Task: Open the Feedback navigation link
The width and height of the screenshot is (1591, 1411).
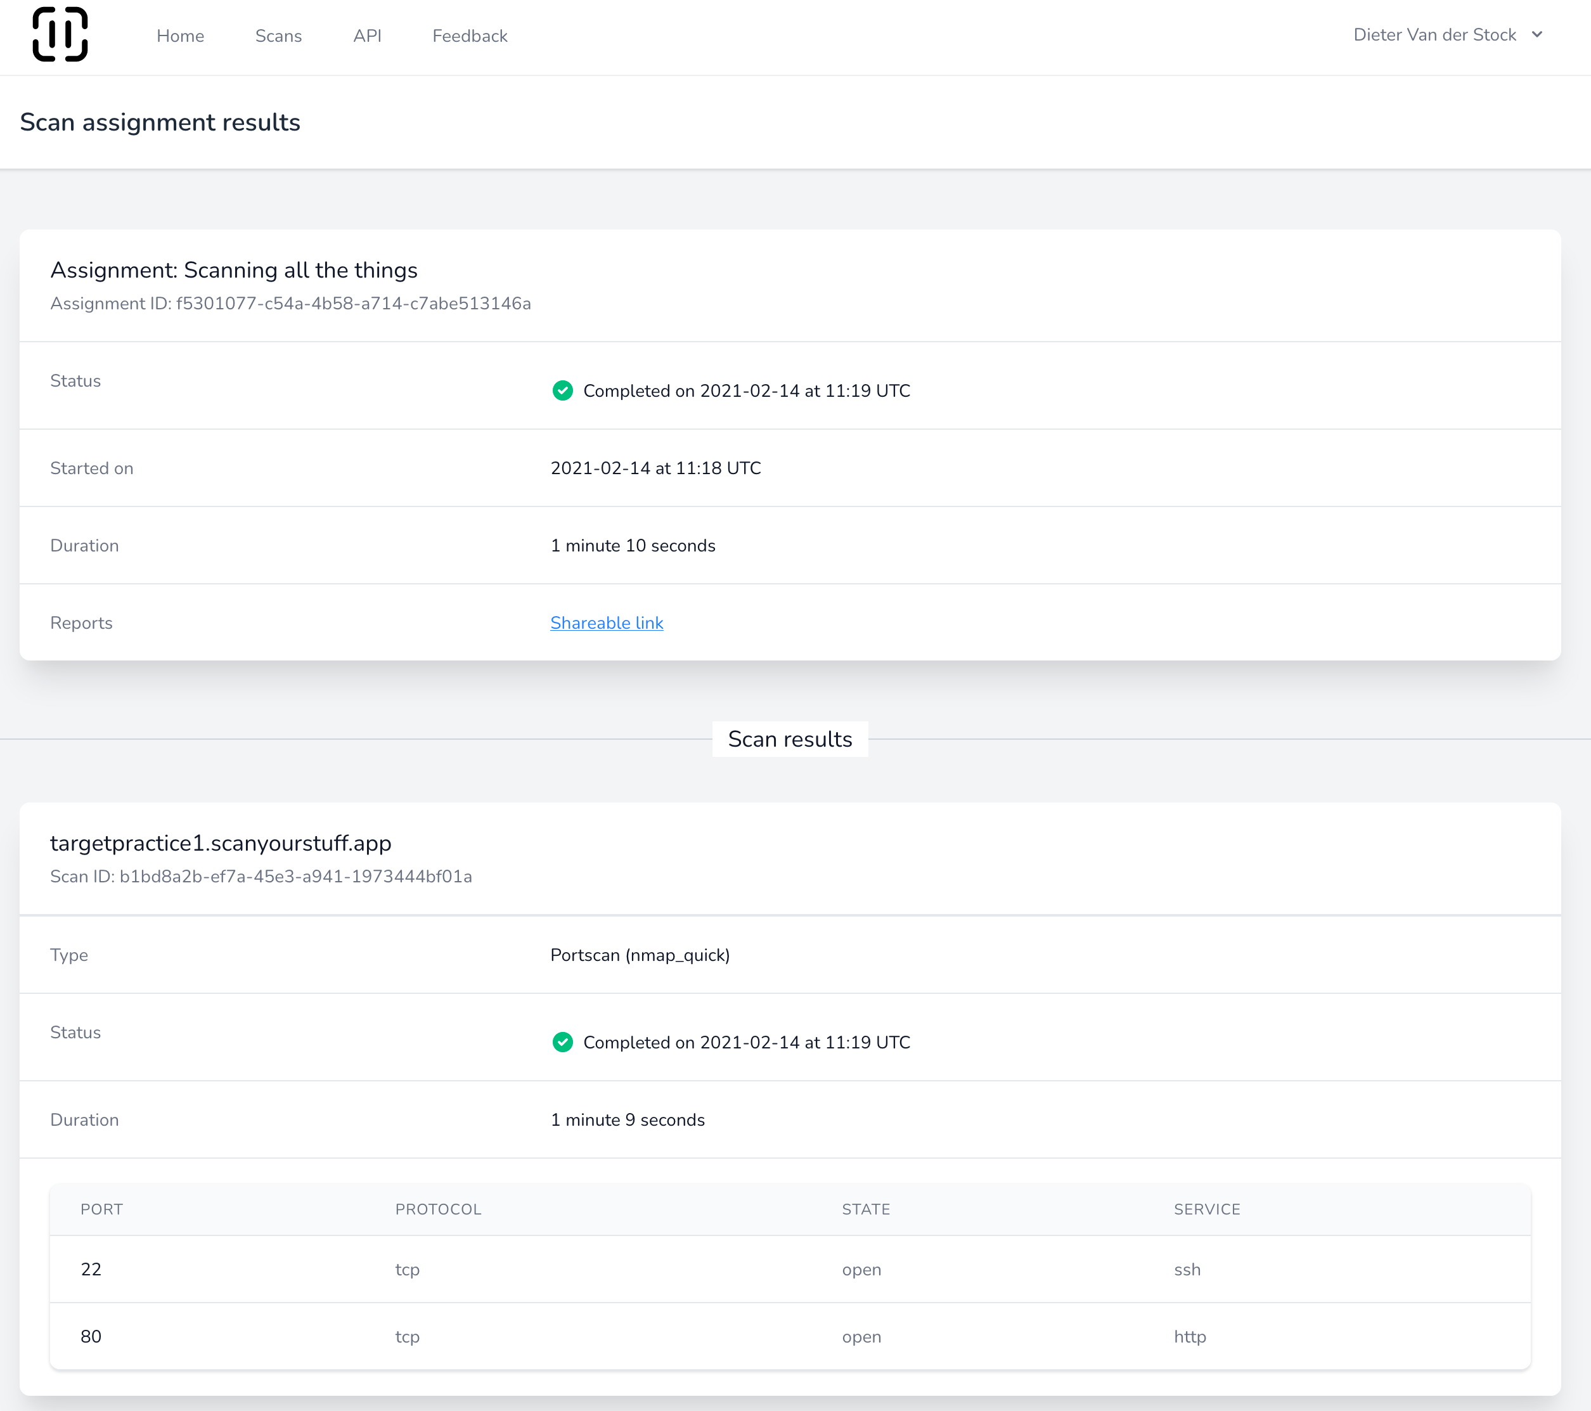Action: [469, 35]
